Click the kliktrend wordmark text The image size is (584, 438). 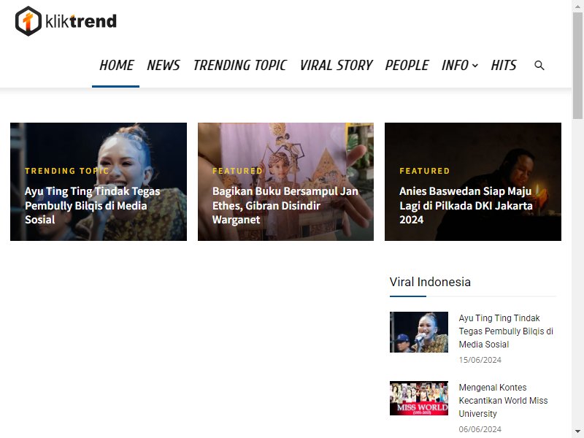[81, 21]
